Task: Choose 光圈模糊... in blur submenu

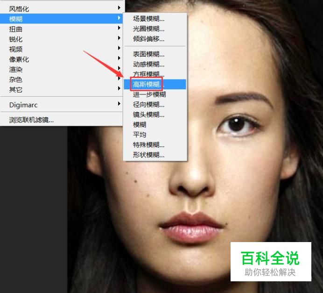Action: pyautogui.click(x=155, y=29)
